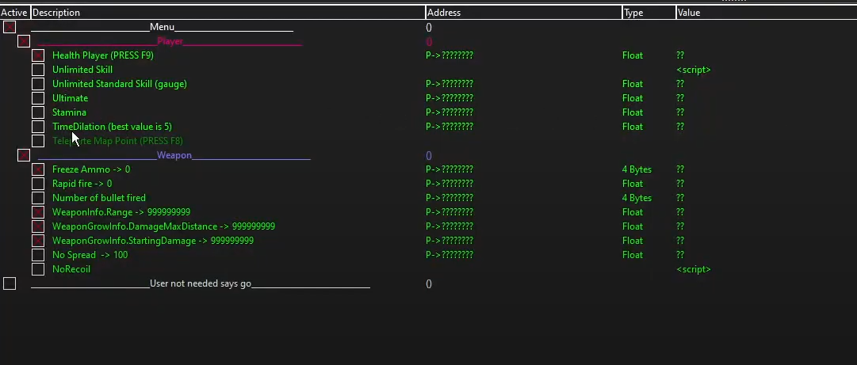This screenshot has height=365, width=857.
Task: Click the Address column header
Action: [523, 13]
